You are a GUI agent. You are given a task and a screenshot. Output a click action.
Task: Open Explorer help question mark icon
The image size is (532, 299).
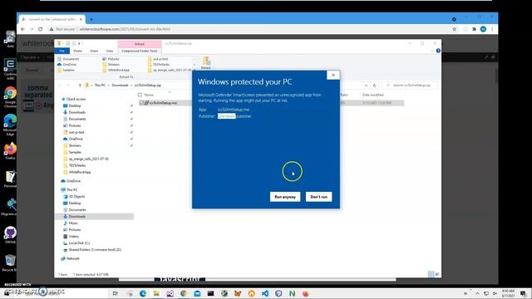(438, 51)
